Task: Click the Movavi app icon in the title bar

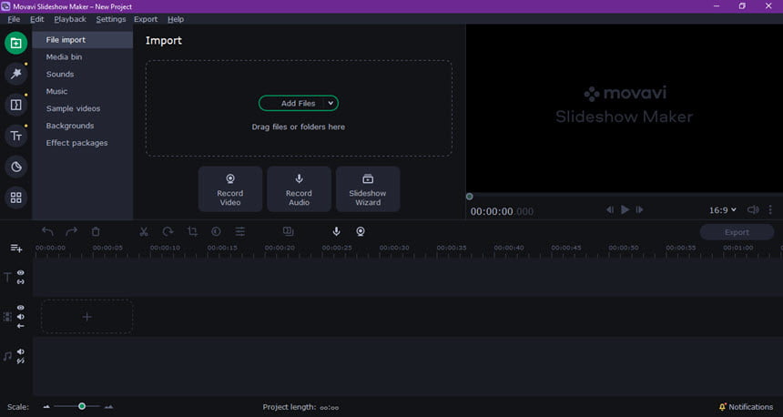Action: 6,6
